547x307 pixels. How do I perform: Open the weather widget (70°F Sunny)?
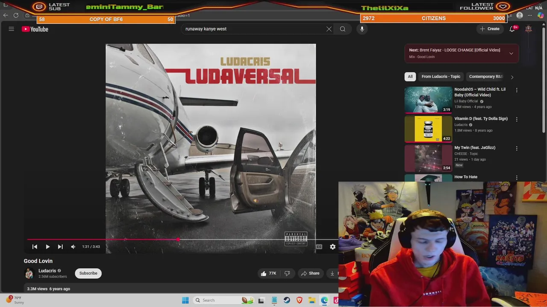15,300
